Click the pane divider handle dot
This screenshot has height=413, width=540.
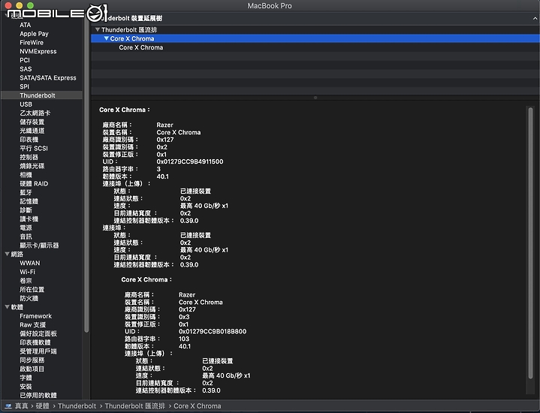point(315,98)
